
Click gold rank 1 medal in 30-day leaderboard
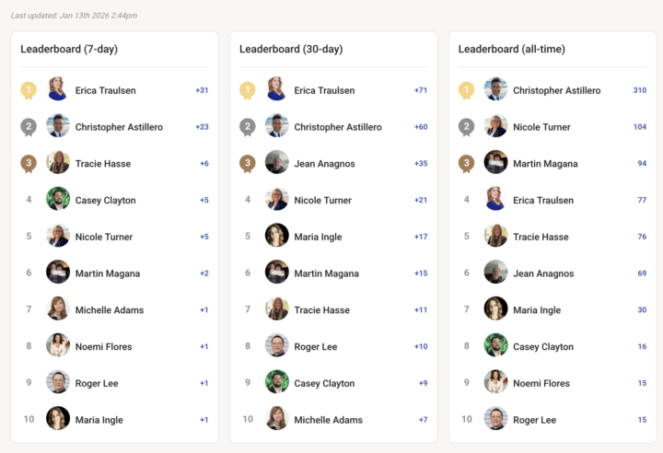click(248, 90)
